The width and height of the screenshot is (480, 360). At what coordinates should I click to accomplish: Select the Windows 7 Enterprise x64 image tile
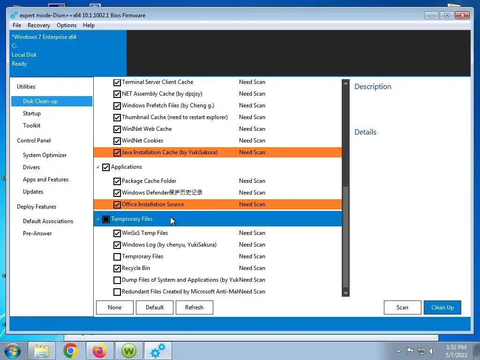(68, 53)
